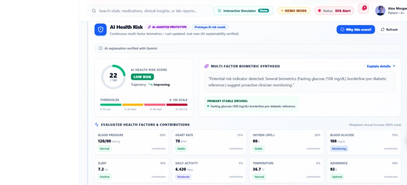The image size is (407, 185).
Task: Click the Monitoring tag on Blood Glucose
Action: [x=339, y=149]
